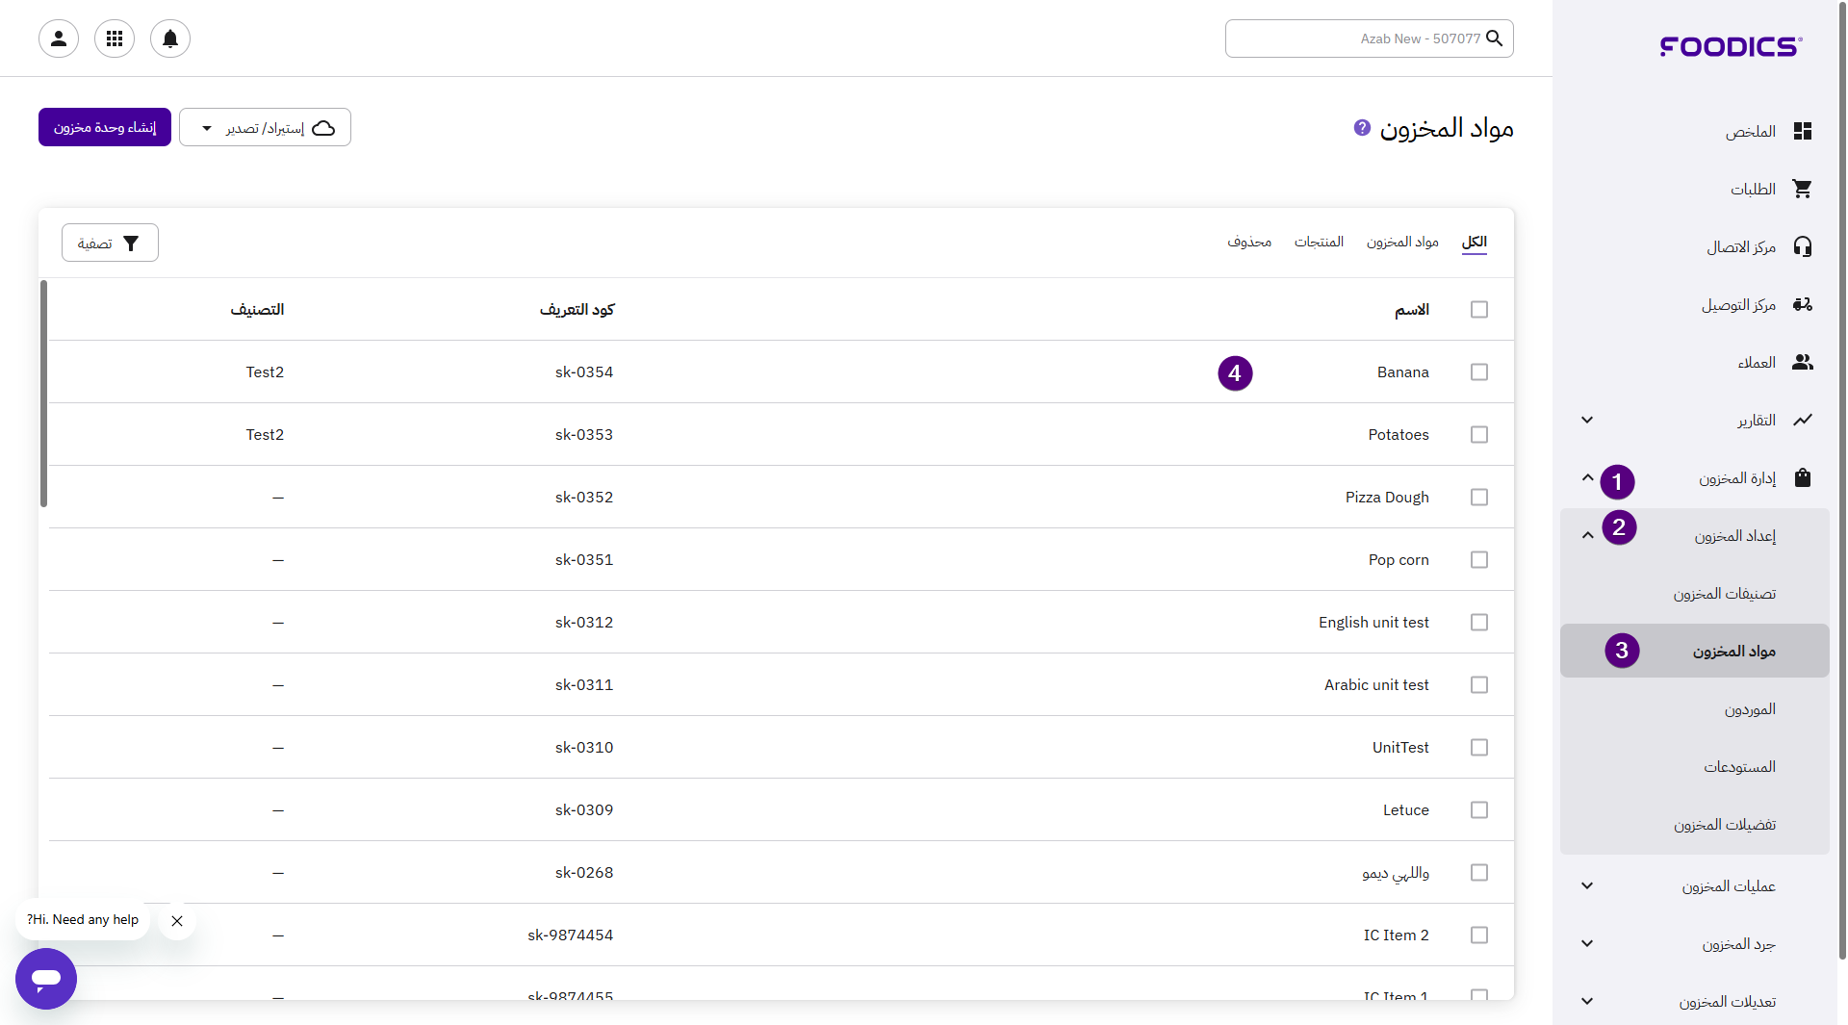Open the filter button

click(x=110, y=243)
